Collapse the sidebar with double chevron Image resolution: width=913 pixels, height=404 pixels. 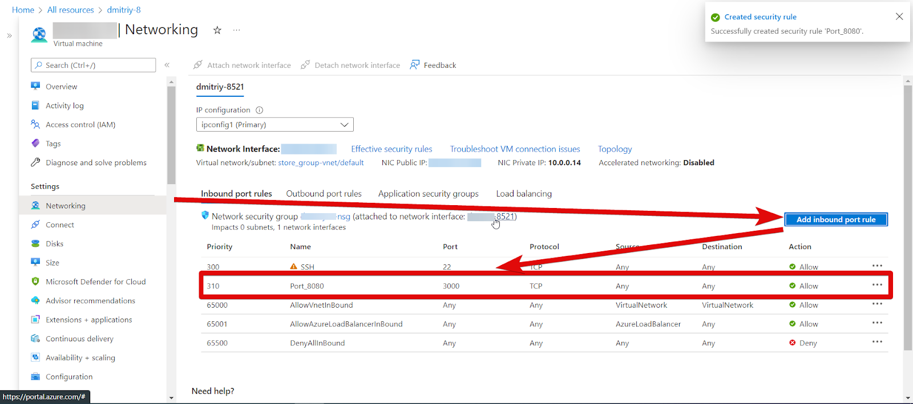point(167,65)
